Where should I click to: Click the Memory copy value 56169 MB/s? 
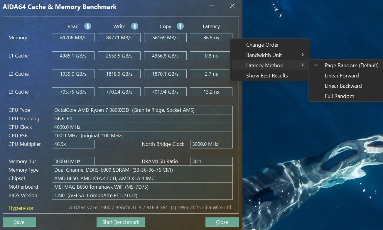pyautogui.click(x=165, y=38)
